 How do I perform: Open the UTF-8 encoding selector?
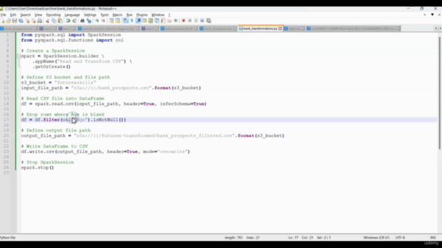click(400, 238)
